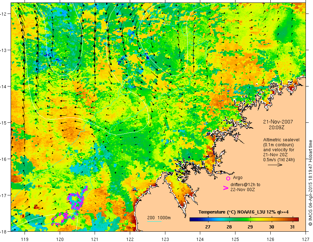Click the longitude axis label 125
Viewport: 313px width, 242px height.
tap(235, 239)
